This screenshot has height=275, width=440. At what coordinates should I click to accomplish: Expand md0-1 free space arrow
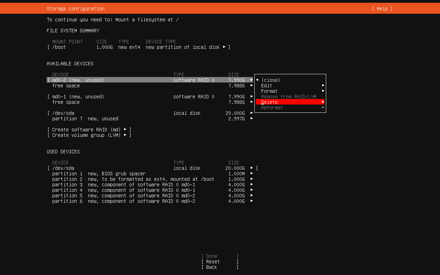point(252,102)
